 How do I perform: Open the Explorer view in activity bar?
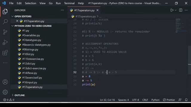[x=5, y=11]
